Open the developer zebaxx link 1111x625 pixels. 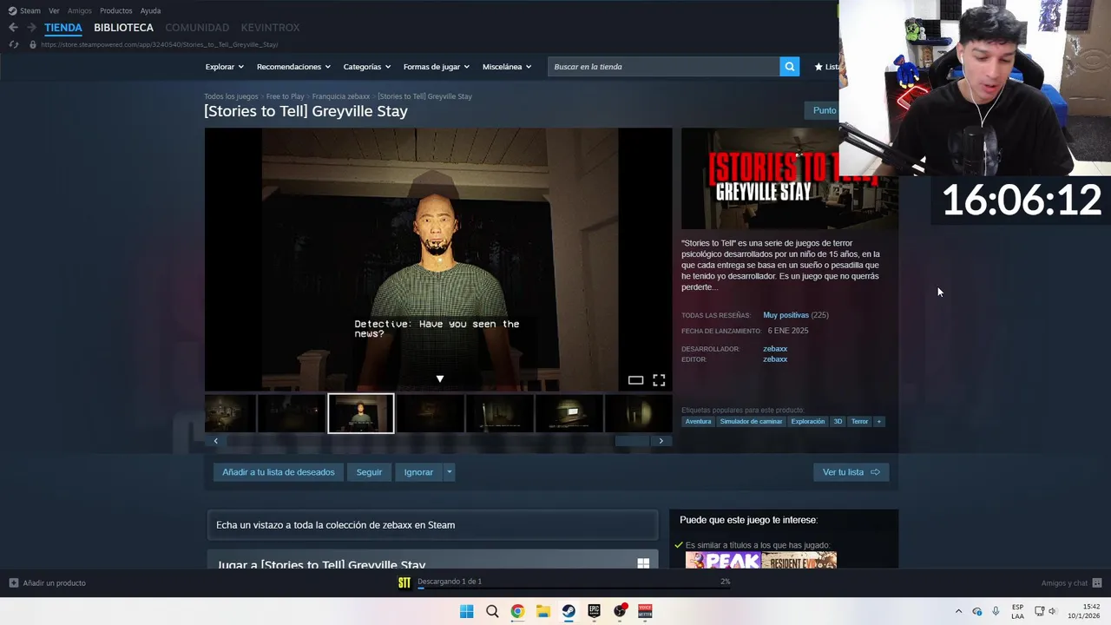click(775, 349)
